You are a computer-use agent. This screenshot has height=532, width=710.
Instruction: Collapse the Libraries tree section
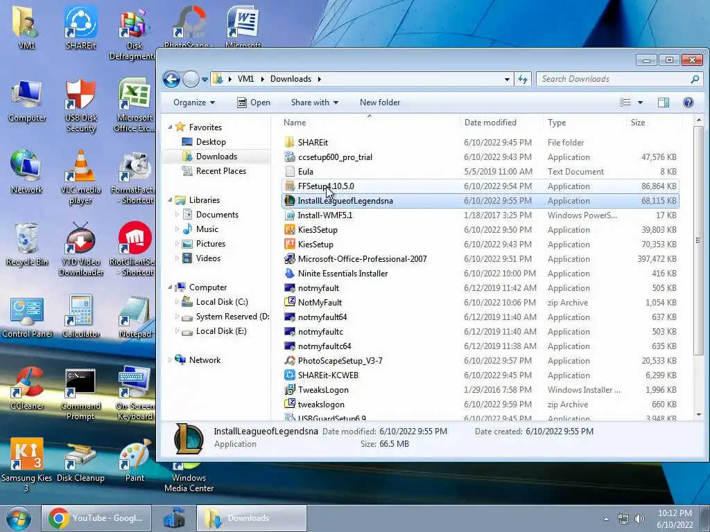click(171, 200)
